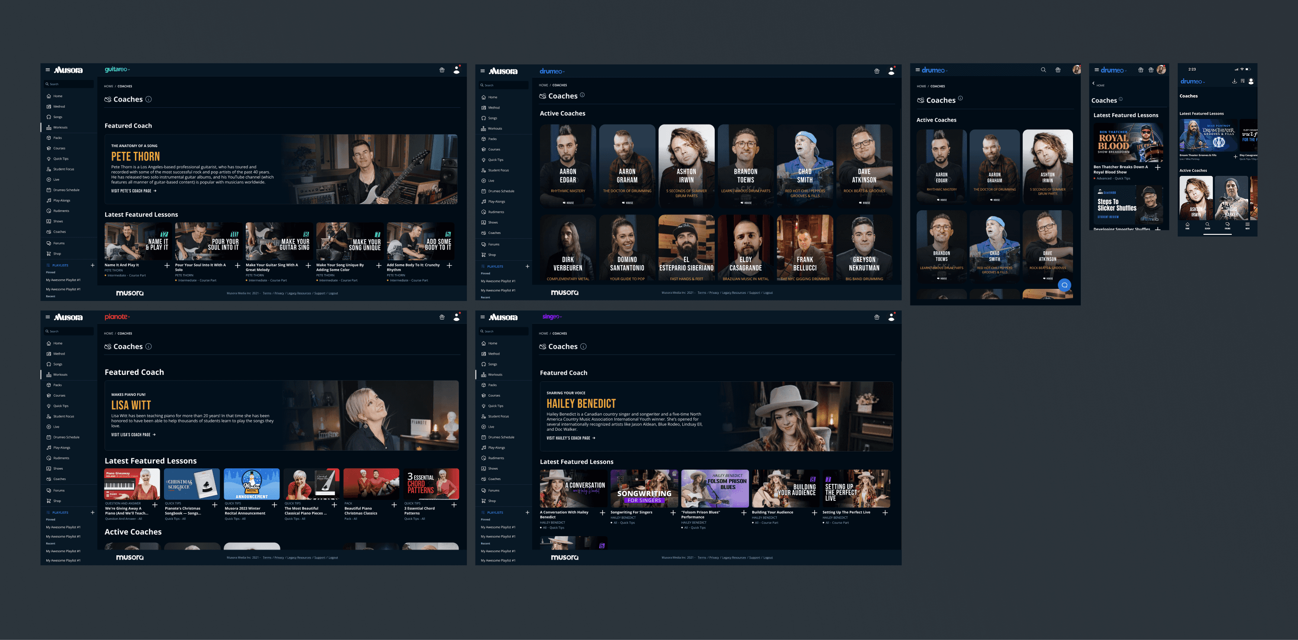The height and width of the screenshot is (640, 1298).
Task: Open the guitareo brand switcher dropdown
Action: (x=117, y=70)
